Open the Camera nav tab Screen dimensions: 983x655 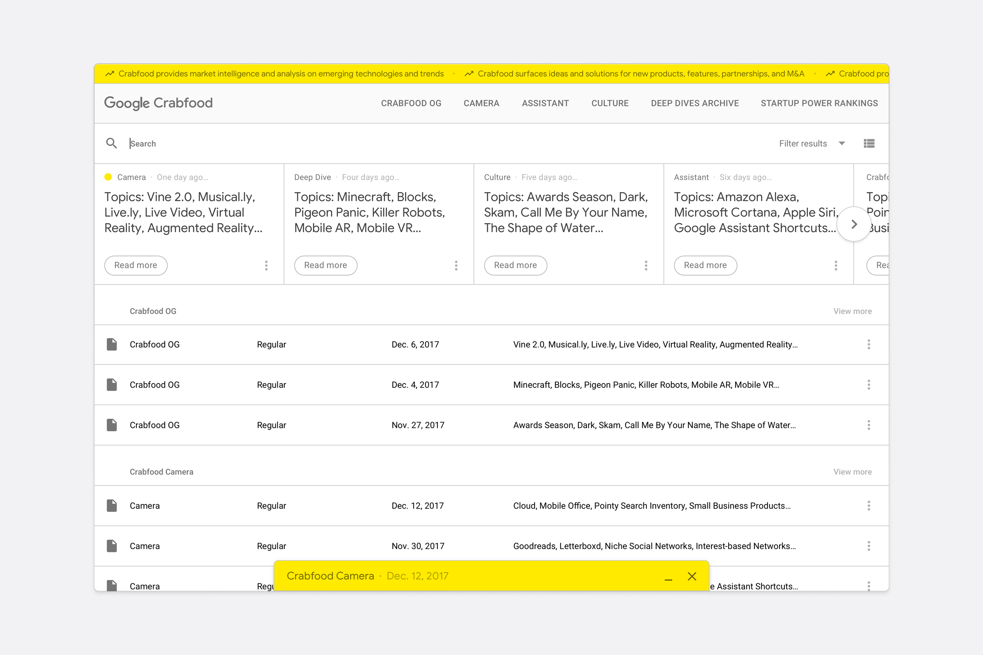point(481,103)
